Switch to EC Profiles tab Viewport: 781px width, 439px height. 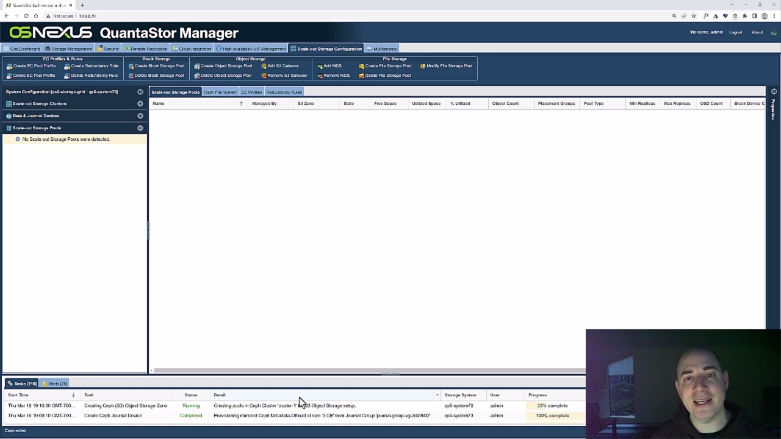point(251,92)
